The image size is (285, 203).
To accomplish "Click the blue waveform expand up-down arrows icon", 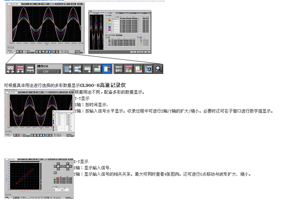I will click(x=68, y=69).
